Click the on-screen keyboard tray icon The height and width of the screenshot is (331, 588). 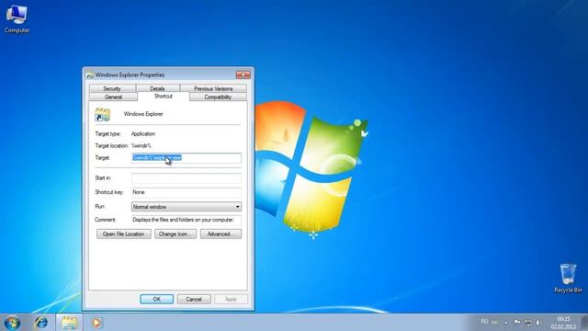(495, 322)
